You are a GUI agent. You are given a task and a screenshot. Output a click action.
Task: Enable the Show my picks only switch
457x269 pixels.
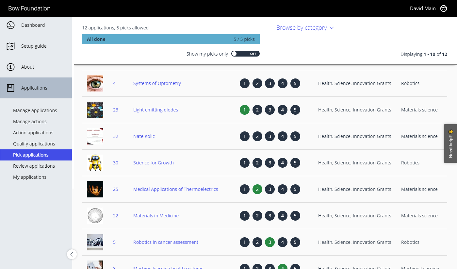(245, 54)
